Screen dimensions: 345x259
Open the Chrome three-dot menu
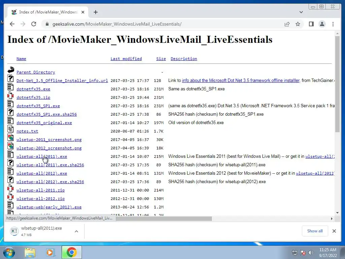[333, 24]
